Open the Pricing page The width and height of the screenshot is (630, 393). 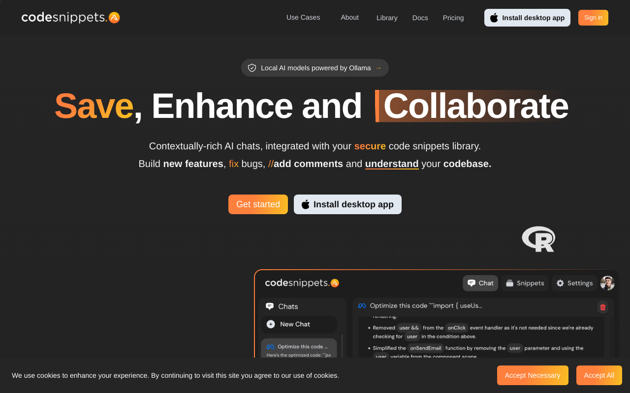pos(453,18)
